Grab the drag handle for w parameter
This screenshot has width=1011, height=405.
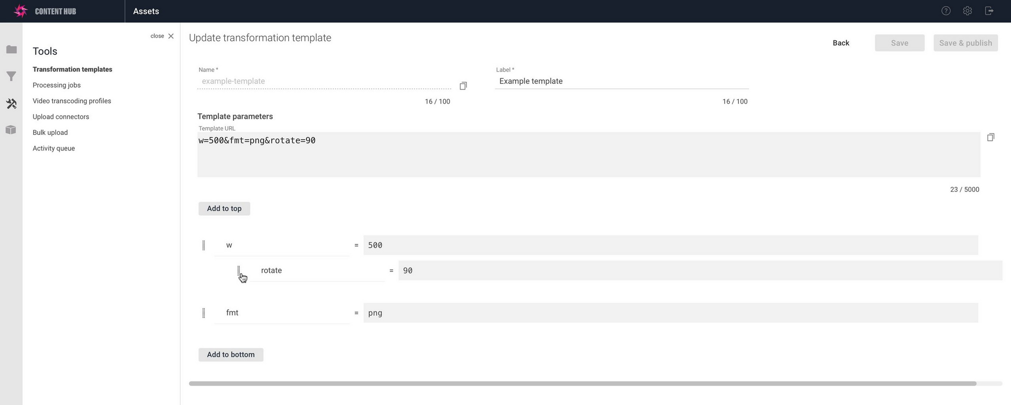click(x=203, y=245)
